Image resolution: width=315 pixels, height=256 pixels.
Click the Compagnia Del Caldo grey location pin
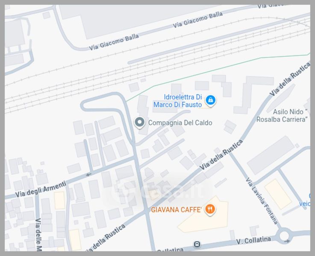tap(140, 122)
